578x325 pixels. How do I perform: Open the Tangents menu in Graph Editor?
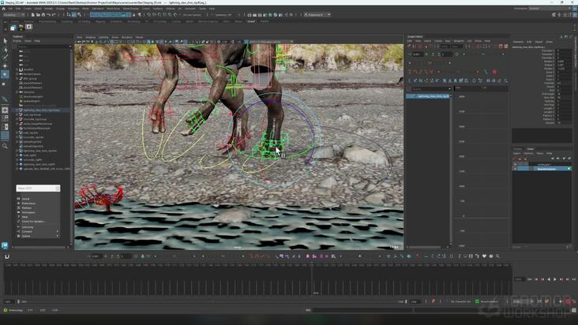[x=459, y=41]
